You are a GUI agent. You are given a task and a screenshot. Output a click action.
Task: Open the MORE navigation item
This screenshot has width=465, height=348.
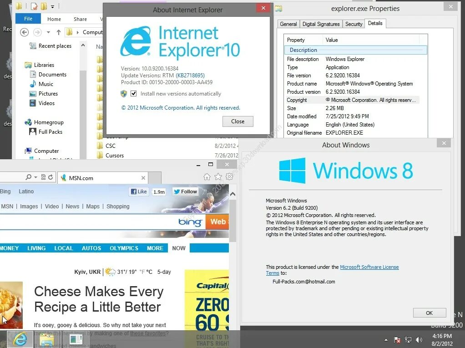(x=155, y=248)
